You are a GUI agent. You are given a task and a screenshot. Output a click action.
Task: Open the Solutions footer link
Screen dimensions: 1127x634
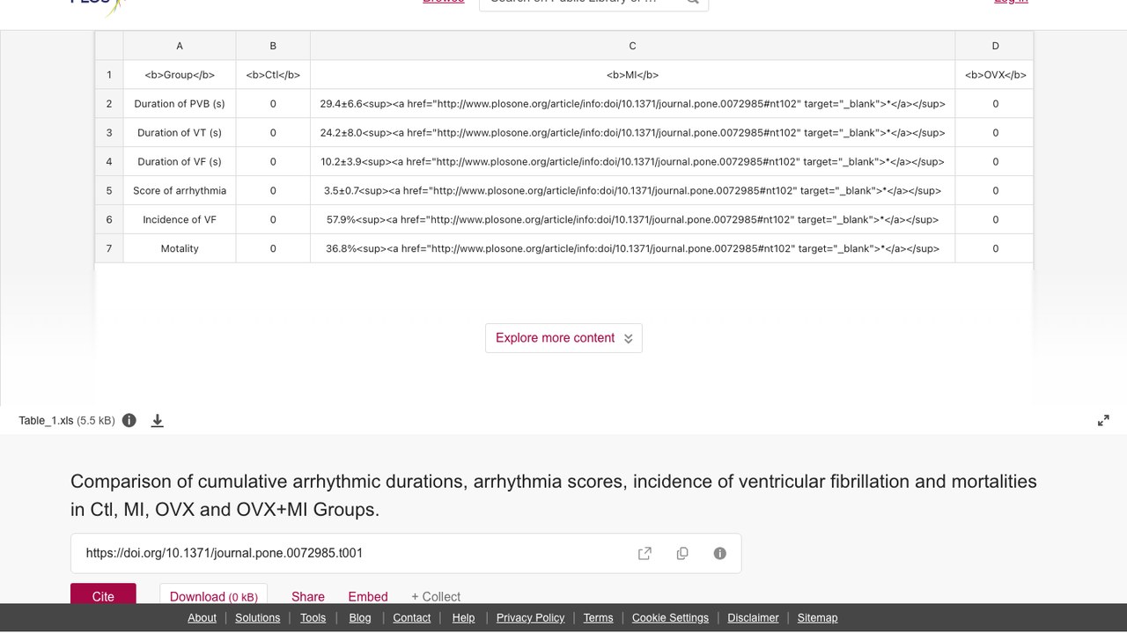coord(258,617)
